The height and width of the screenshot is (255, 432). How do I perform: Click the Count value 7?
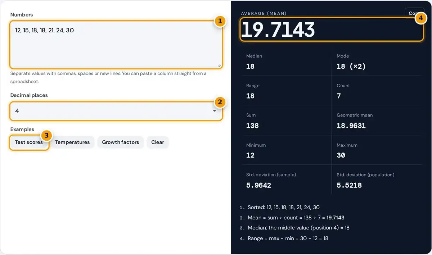point(339,96)
